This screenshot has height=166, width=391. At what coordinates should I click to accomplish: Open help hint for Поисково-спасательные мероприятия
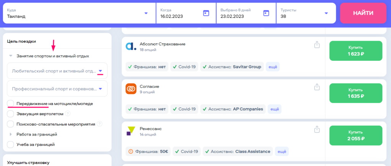(100, 124)
